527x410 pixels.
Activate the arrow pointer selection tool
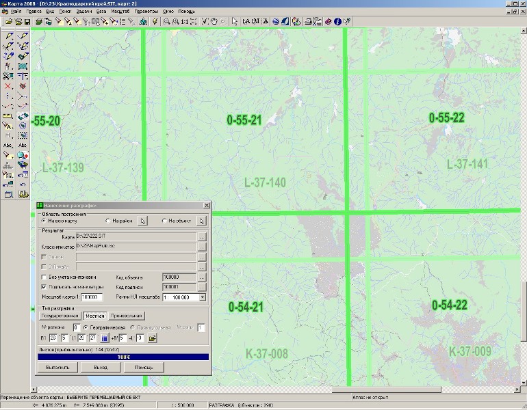coord(234,22)
